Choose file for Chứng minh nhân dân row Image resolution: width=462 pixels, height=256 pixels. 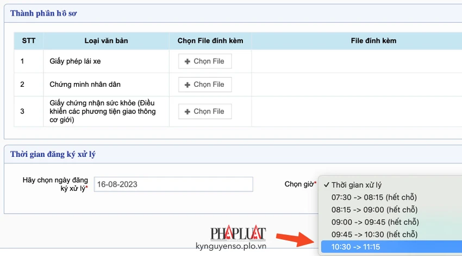pos(205,85)
